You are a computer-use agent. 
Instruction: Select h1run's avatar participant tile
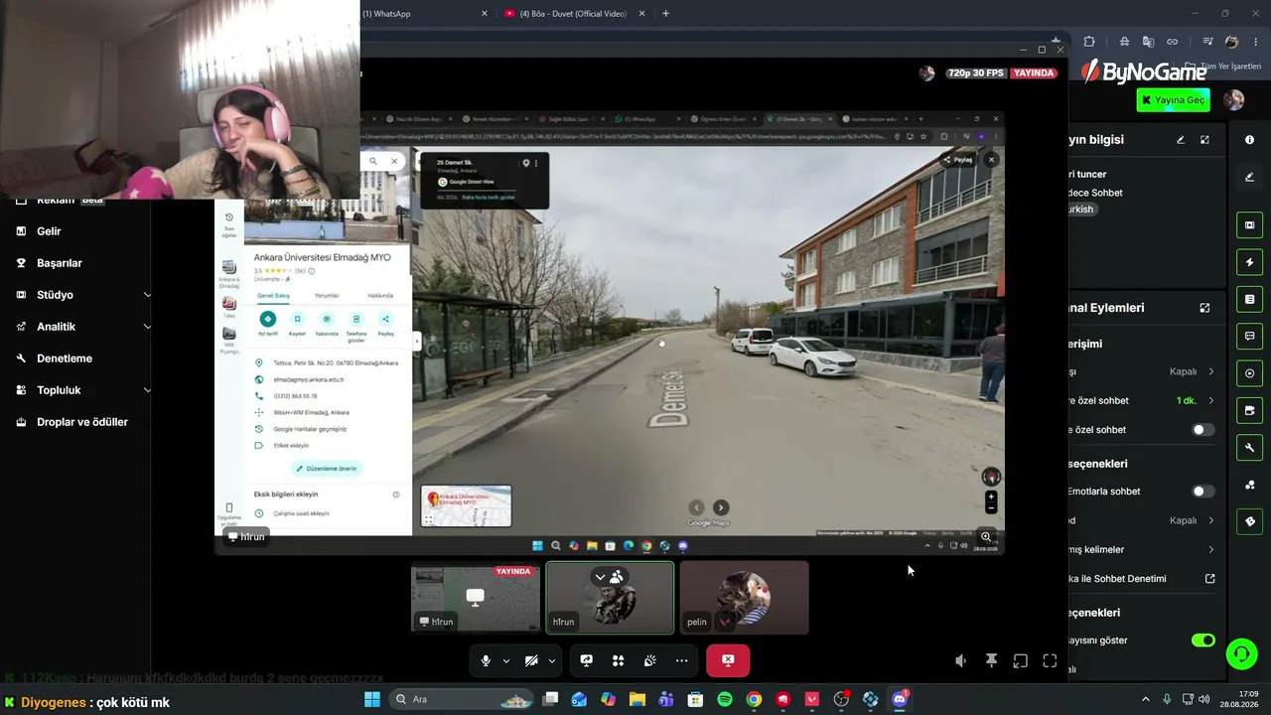pos(610,598)
